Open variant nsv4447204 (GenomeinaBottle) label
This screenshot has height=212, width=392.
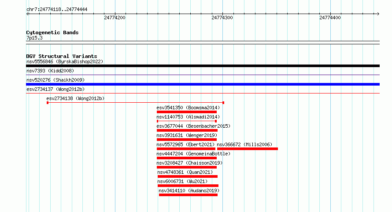[193, 154]
